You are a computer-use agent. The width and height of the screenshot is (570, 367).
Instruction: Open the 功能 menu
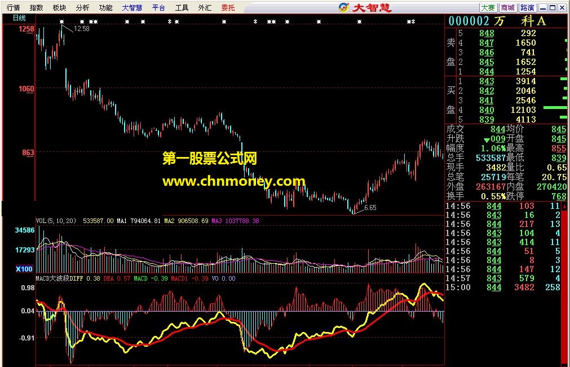tap(105, 7)
